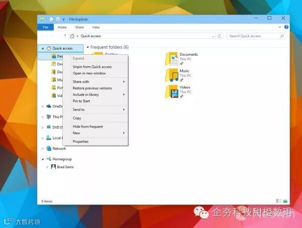
Task: Select the pinned Pictures icon in the sidebar
Action: tap(54, 88)
